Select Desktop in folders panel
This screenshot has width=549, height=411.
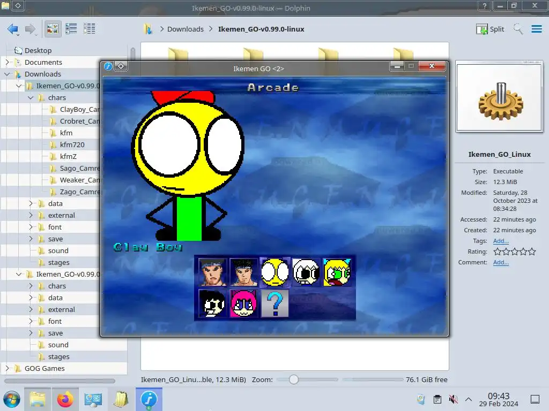(38, 50)
